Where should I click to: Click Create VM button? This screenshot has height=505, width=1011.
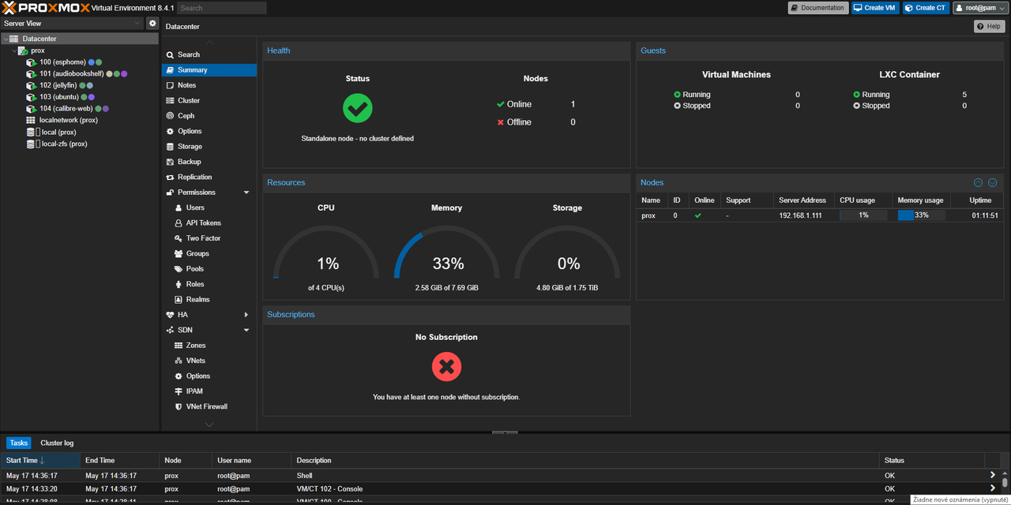point(876,8)
